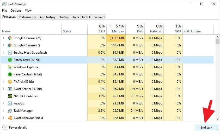Select the NVIDIA Container process name

[26, 96]
